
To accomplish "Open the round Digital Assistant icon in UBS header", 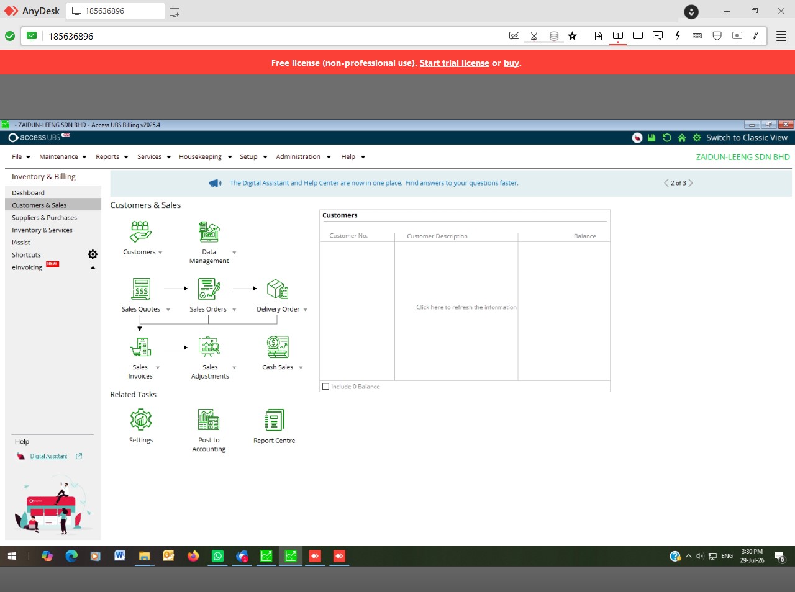I will pos(637,138).
